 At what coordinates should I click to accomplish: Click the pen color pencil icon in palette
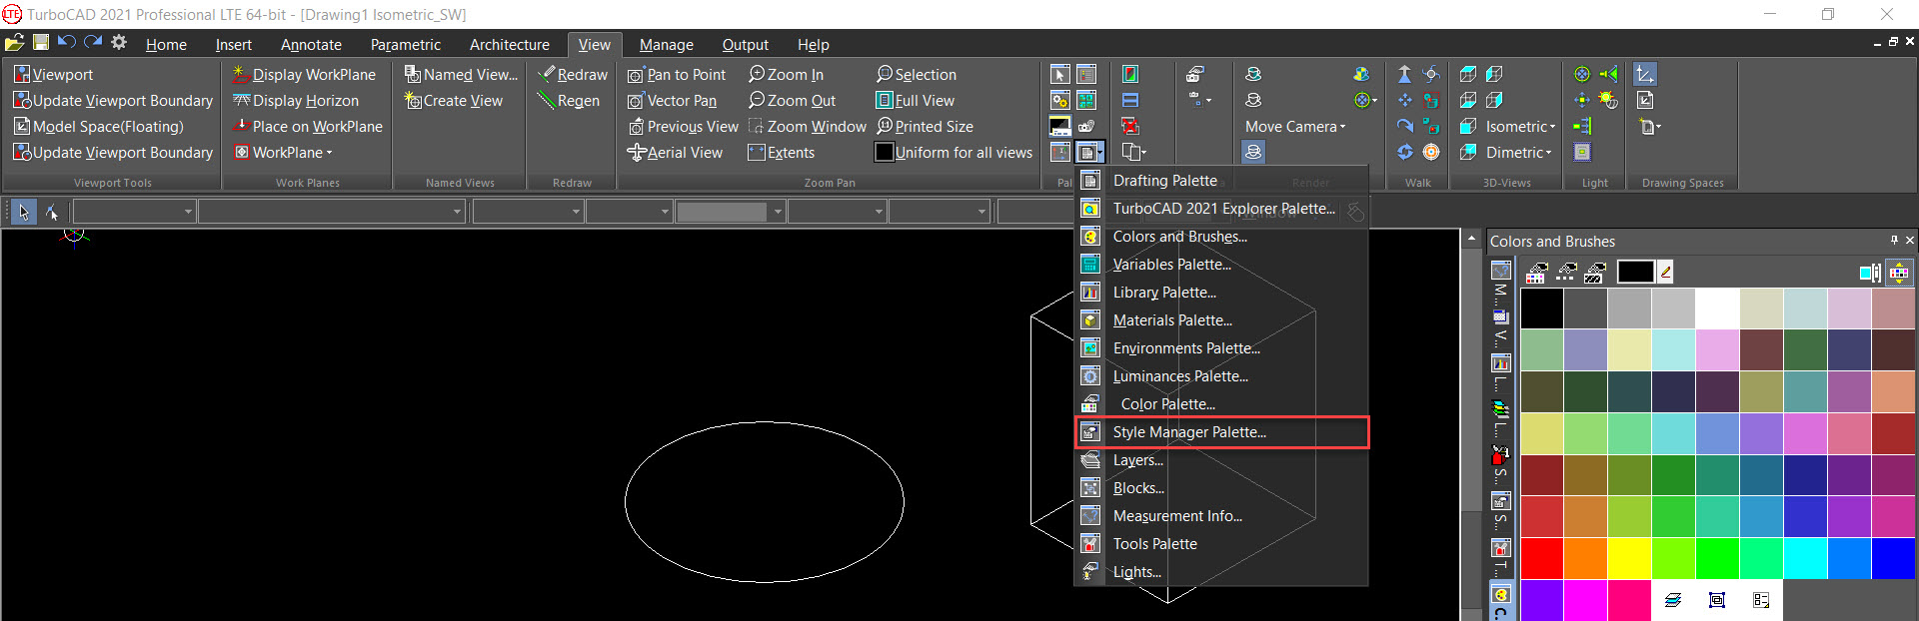pos(1665,272)
